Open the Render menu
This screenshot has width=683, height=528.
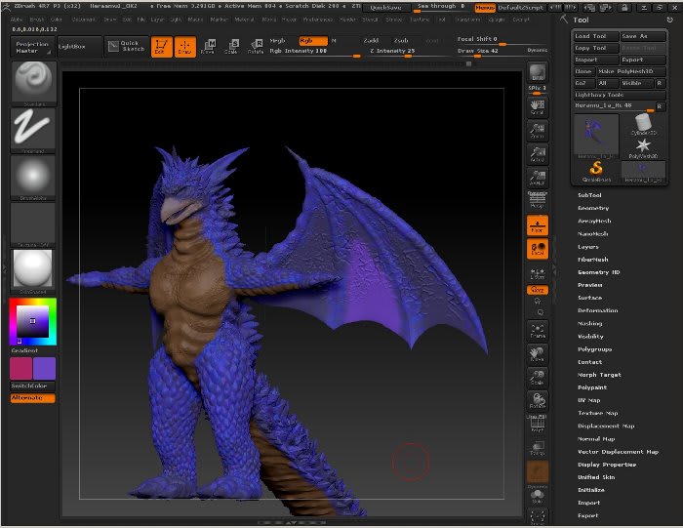(347, 20)
